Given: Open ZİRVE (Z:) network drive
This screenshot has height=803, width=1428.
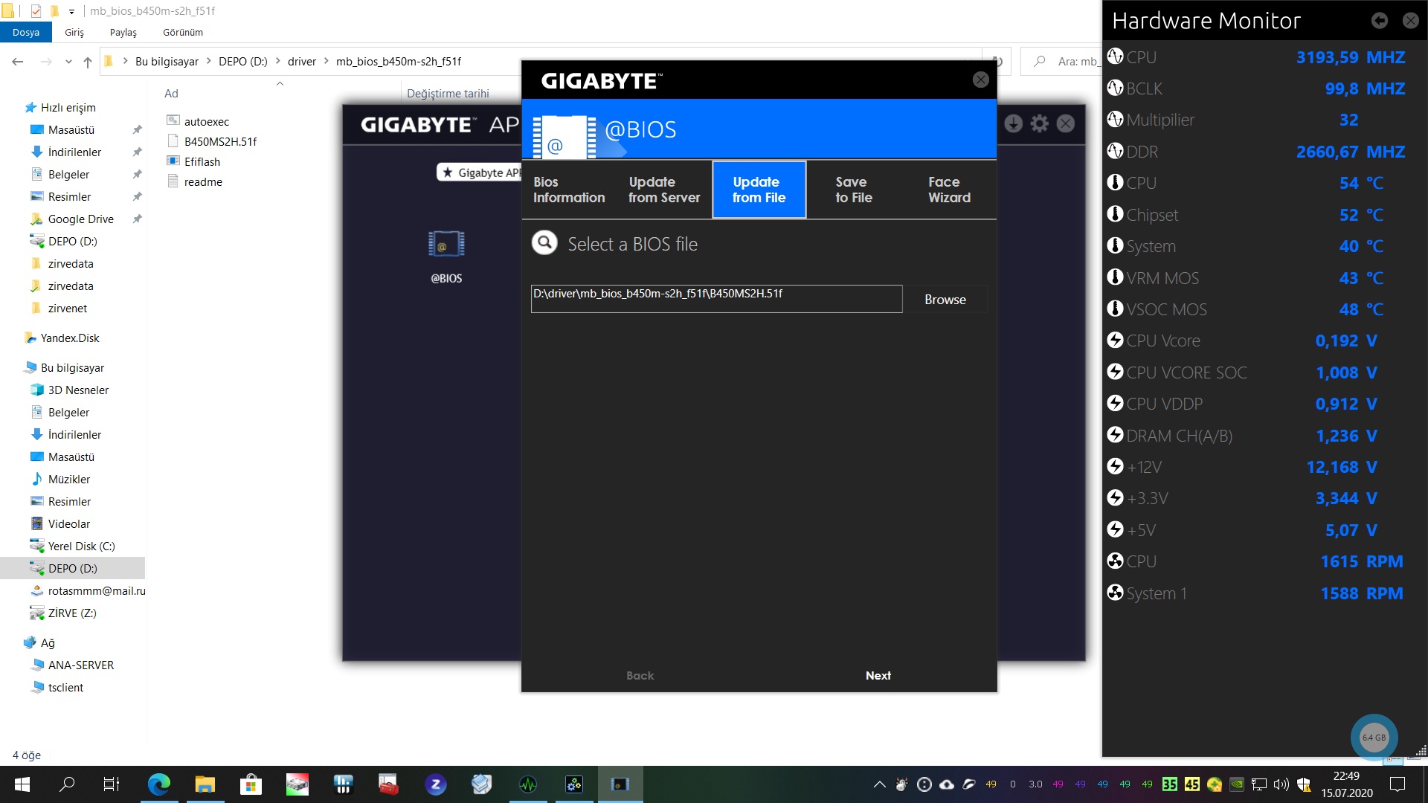Looking at the screenshot, I should click(72, 613).
